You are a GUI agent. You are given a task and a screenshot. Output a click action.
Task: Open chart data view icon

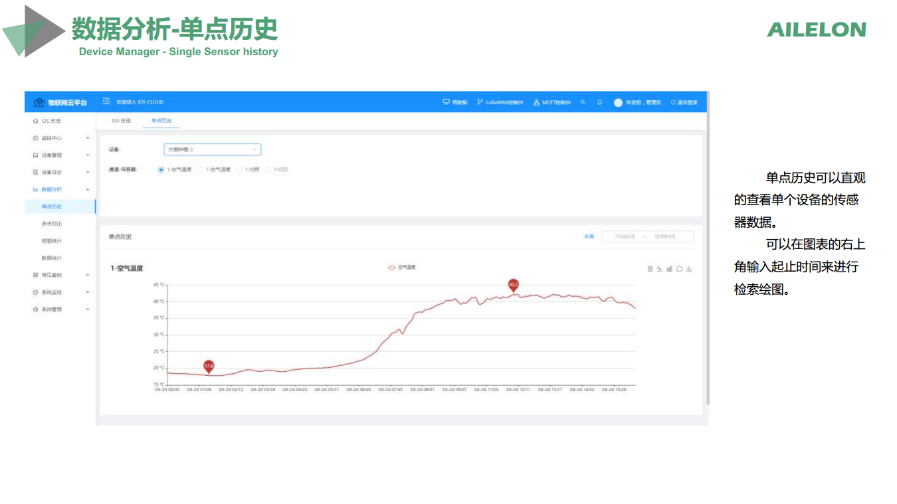click(x=650, y=269)
